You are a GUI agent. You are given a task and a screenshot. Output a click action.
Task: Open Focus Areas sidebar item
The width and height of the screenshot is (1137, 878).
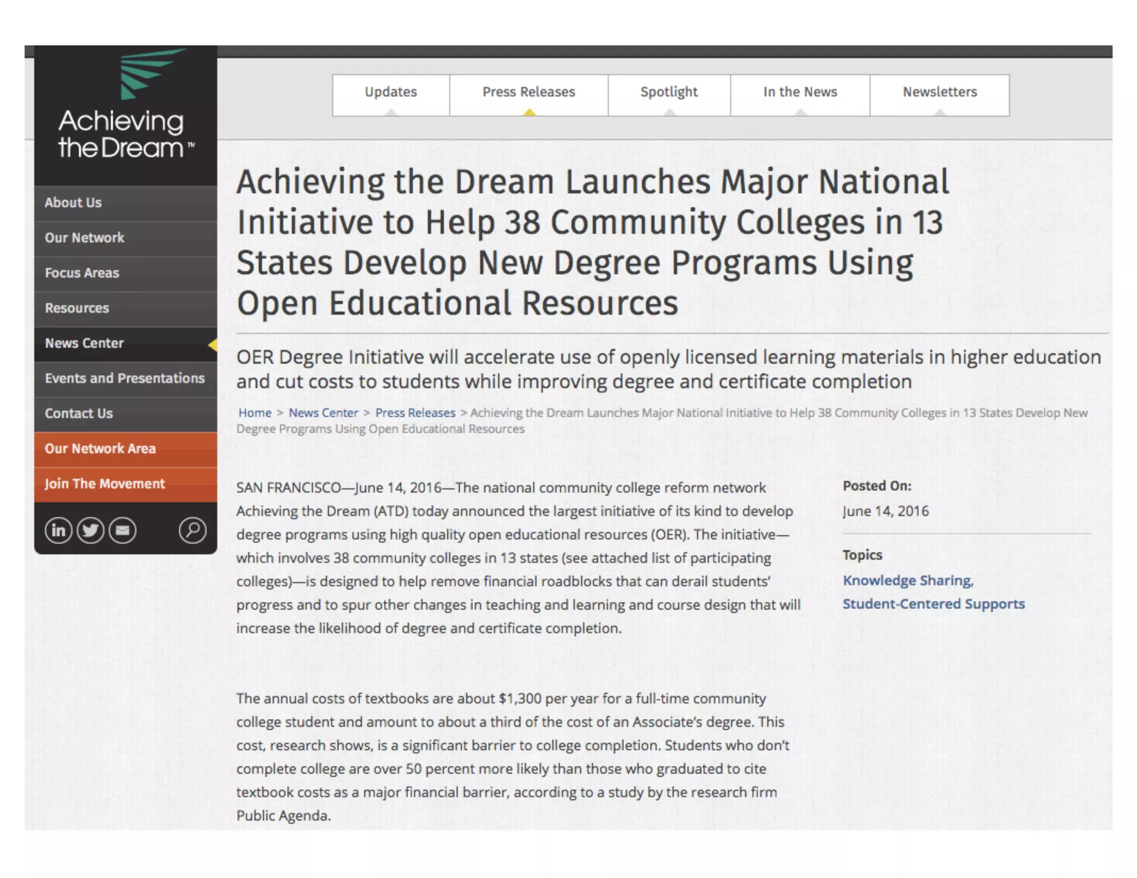82,273
